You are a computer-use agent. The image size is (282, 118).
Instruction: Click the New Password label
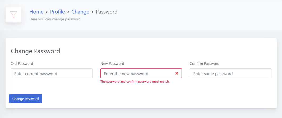[x=112, y=63]
